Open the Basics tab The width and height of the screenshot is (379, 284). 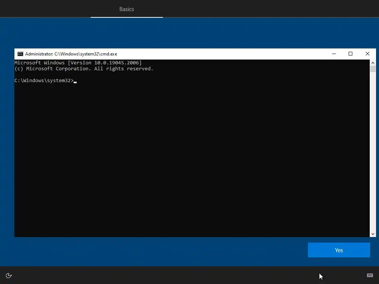[x=127, y=9]
